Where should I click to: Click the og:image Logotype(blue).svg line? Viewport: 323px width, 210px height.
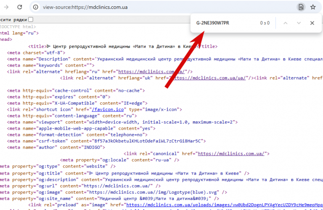click(113, 192)
